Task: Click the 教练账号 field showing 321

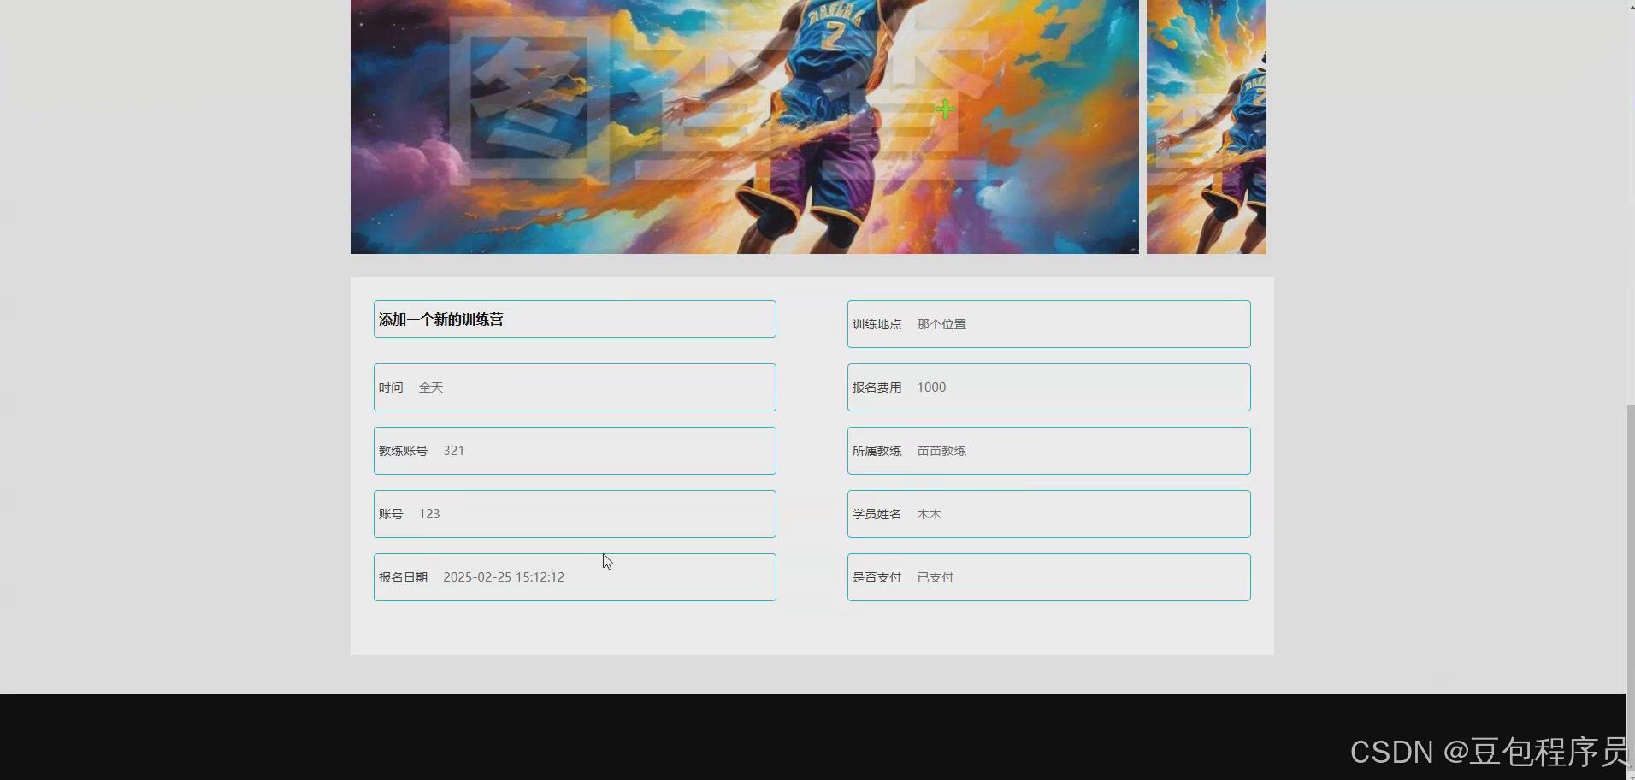Action: pyautogui.click(x=575, y=451)
